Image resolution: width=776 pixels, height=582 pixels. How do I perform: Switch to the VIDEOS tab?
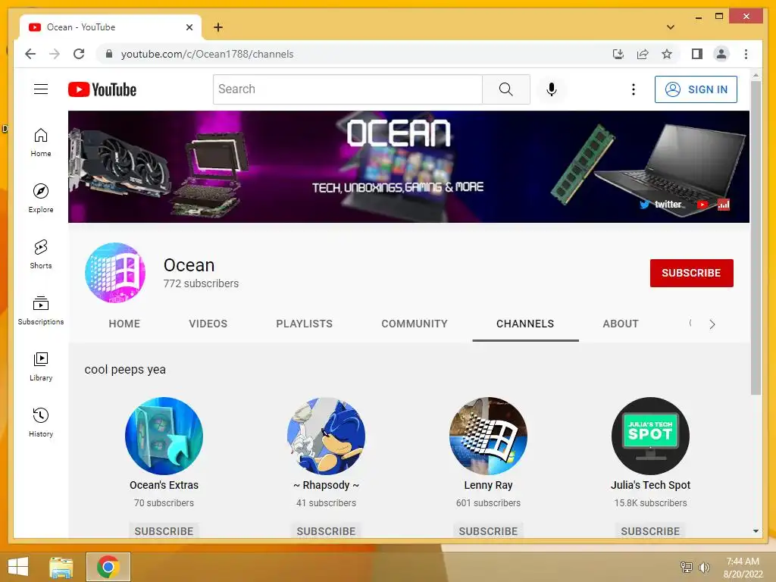pyautogui.click(x=208, y=324)
